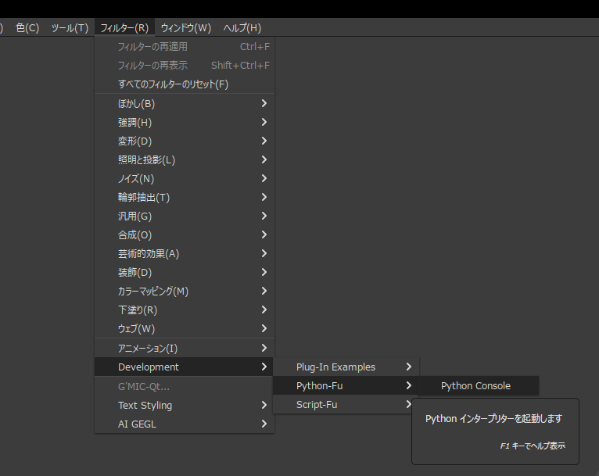Open the アニメーション(I) submenu

(184, 348)
